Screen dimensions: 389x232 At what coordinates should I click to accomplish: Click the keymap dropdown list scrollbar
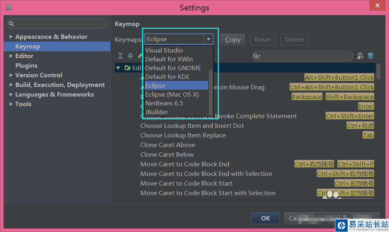(211, 92)
